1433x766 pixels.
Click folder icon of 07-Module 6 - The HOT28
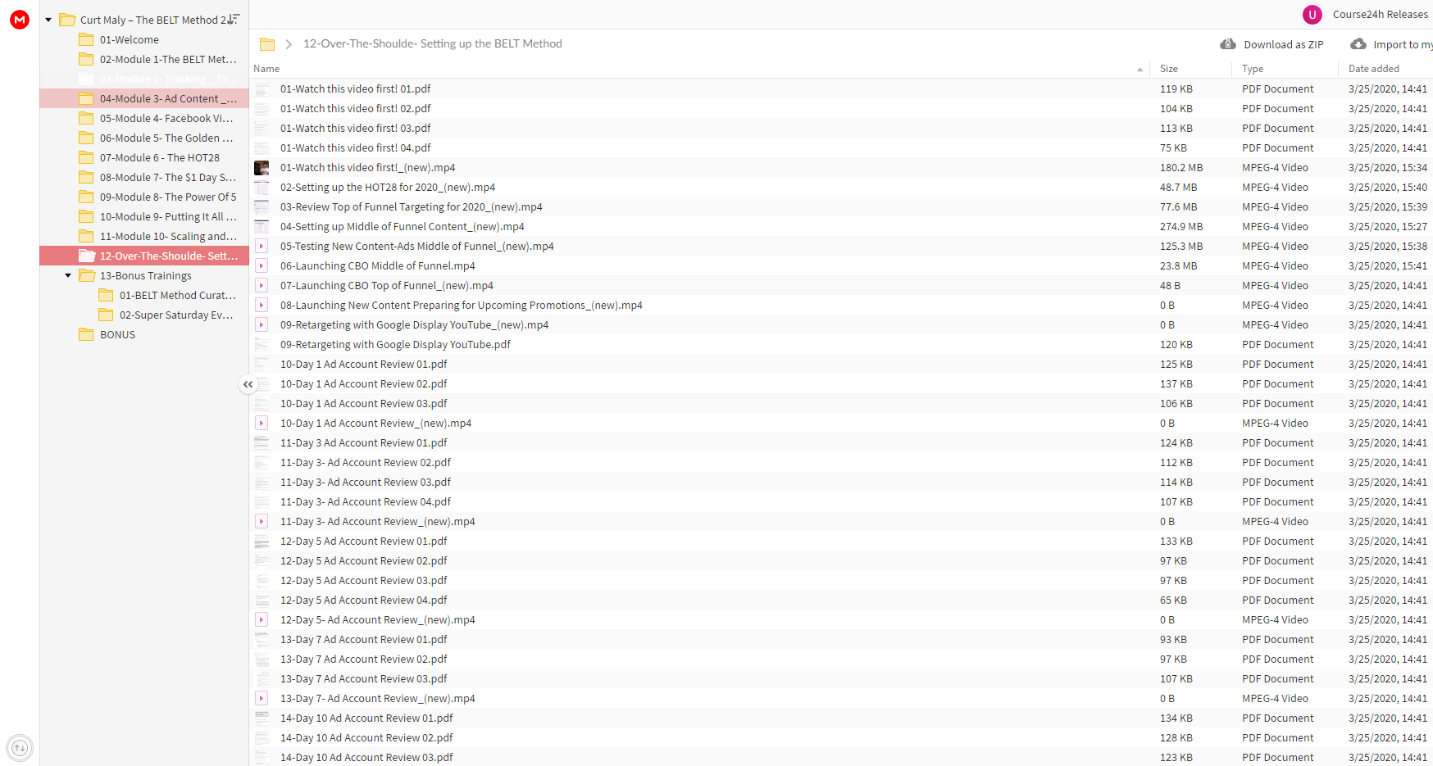click(x=86, y=157)
